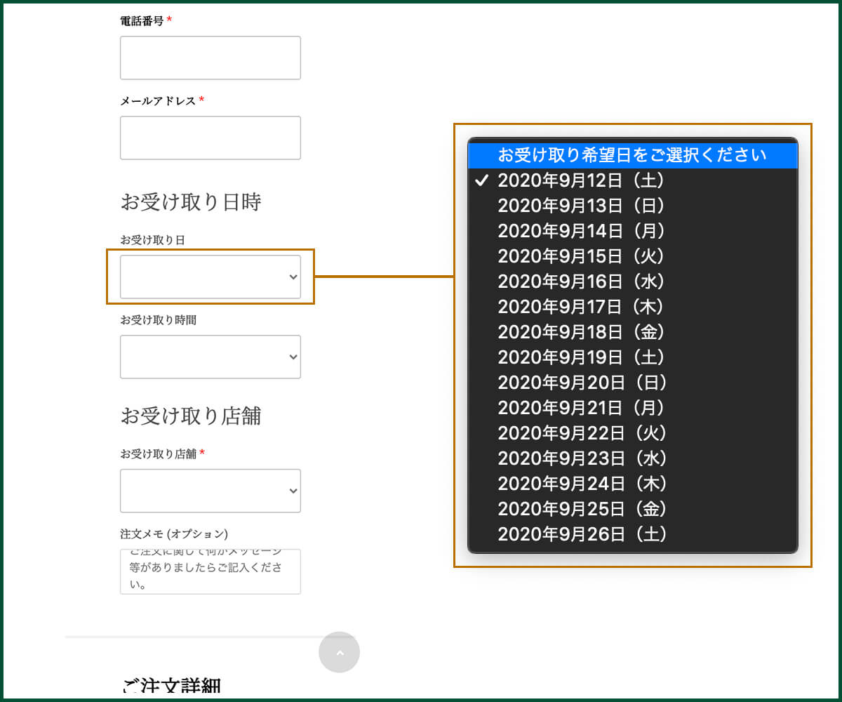Image resolution: width=842 pixels, height=702 pixels.
Task: Select 2020年9月18日（金） date
Action: pyautogui.click(x=582, y=332)
